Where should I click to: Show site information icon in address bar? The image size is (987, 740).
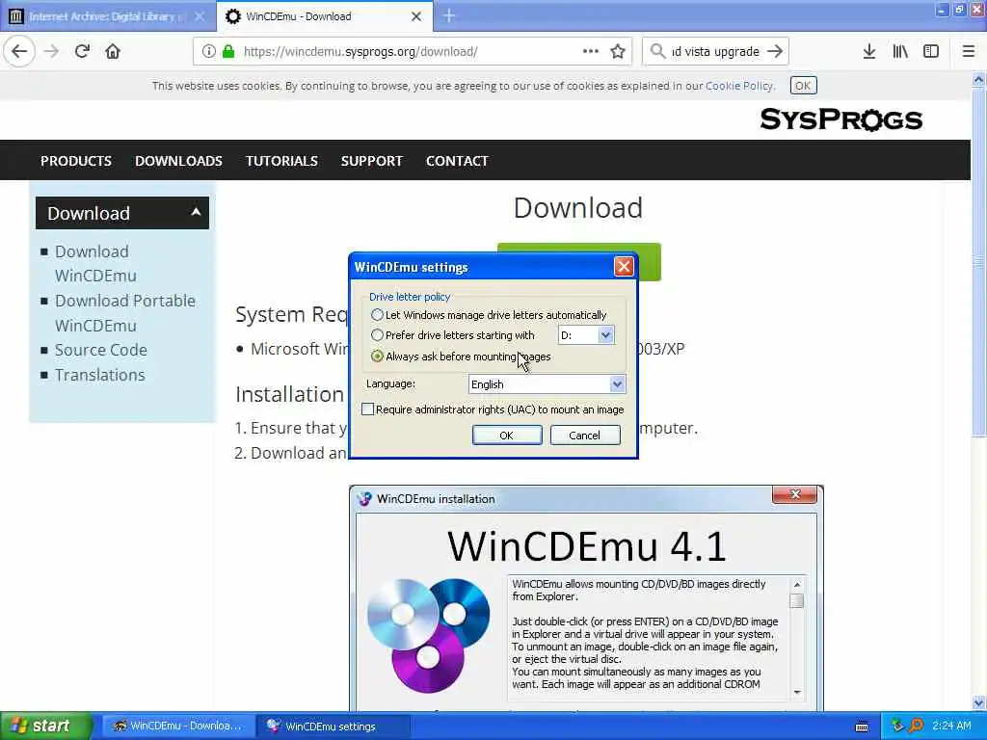tap(209, 52)
